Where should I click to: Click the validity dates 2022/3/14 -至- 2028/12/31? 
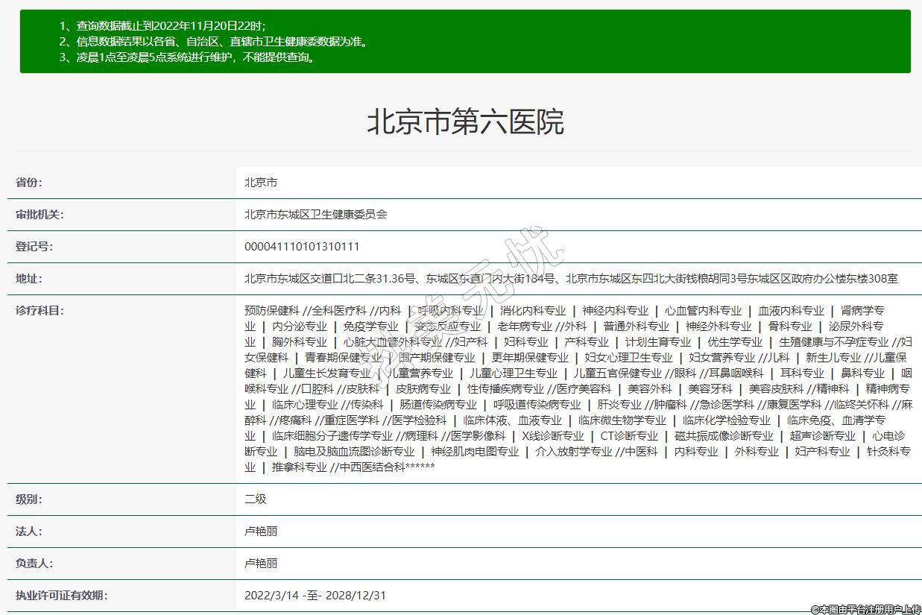[315, 596]
